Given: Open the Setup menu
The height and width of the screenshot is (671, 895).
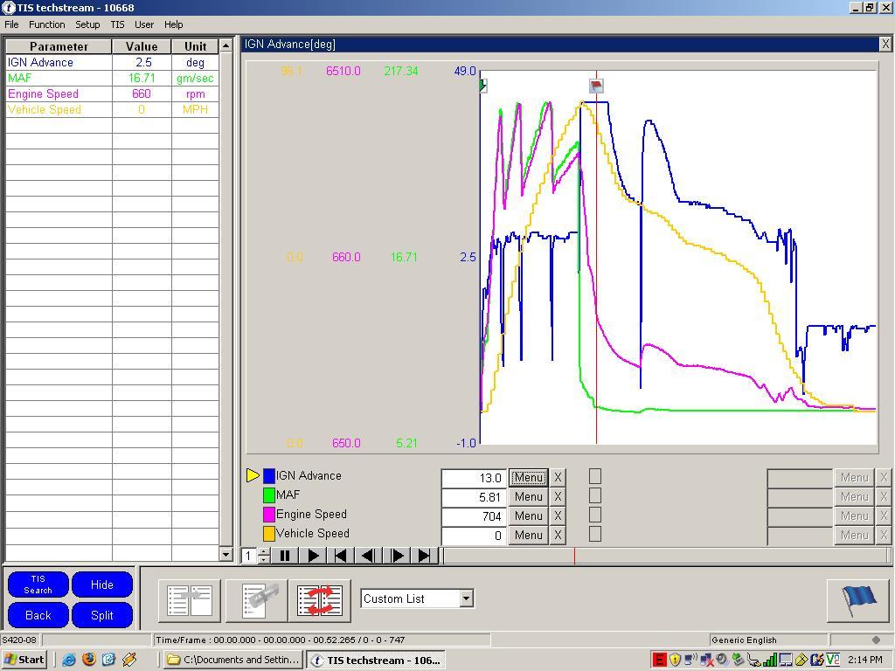Looking at the screenshot, I should point(87,24).
